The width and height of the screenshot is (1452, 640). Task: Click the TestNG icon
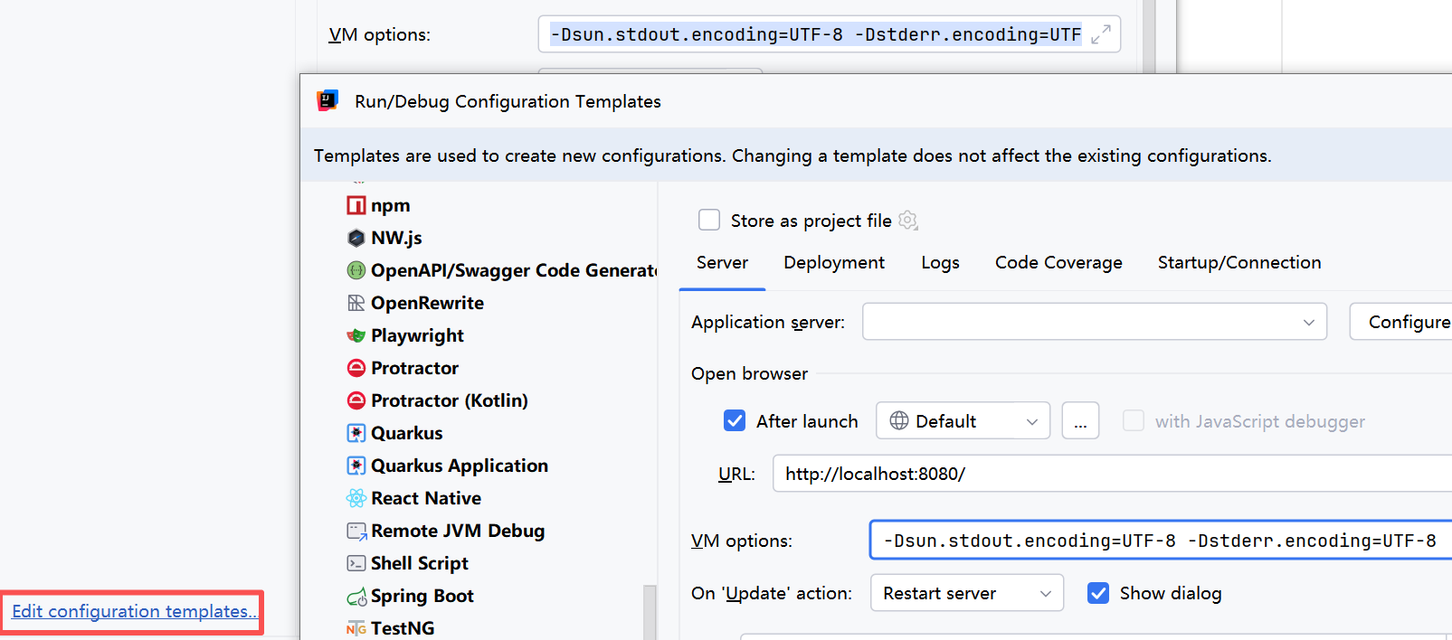coord(356,629)
